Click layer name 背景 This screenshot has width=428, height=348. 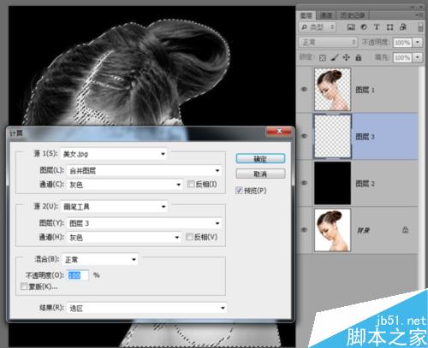point(363,230)
